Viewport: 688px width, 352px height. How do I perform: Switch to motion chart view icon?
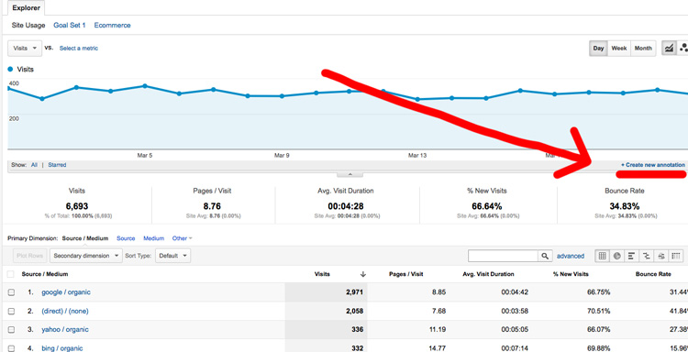(x=683, y=49)
